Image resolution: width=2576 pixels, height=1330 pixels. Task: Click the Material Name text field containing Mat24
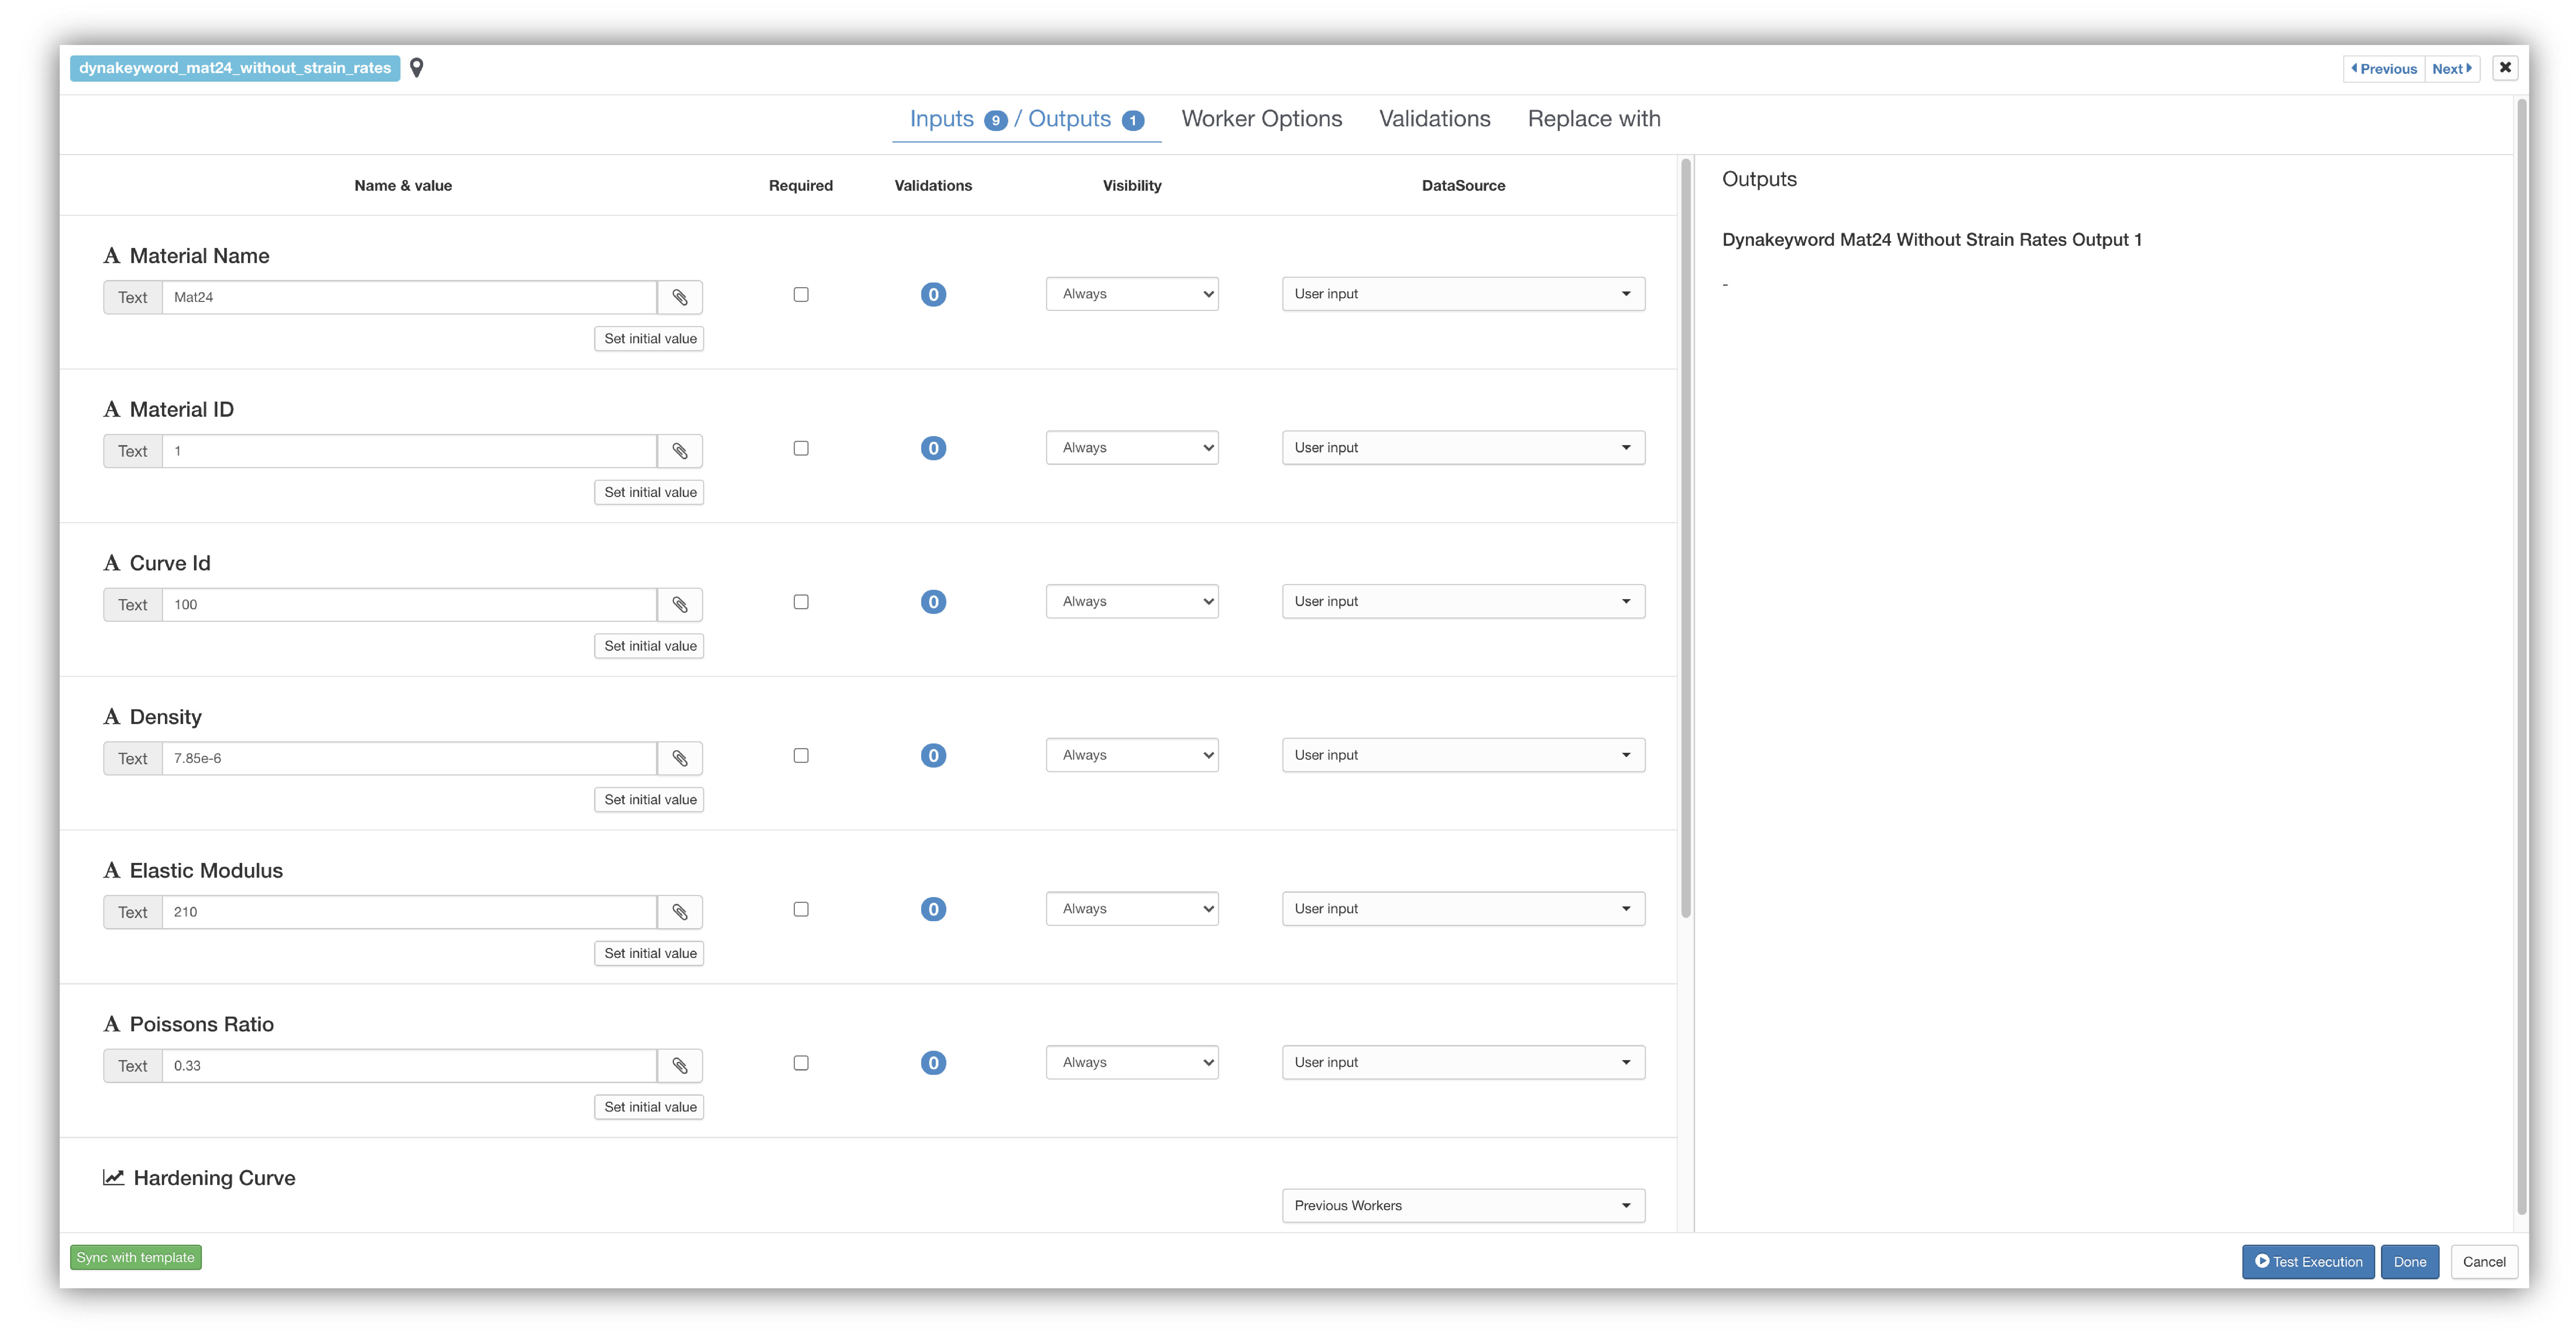tap(409, 297)
